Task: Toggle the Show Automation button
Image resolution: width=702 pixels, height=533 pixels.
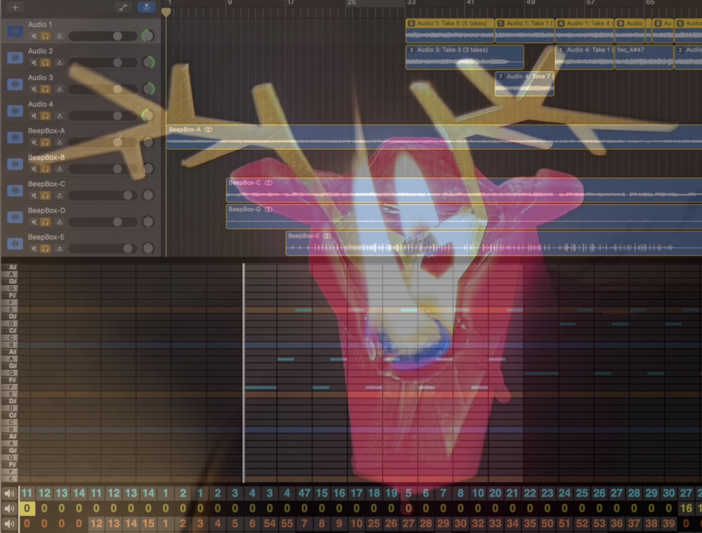Action: (123, 8)
